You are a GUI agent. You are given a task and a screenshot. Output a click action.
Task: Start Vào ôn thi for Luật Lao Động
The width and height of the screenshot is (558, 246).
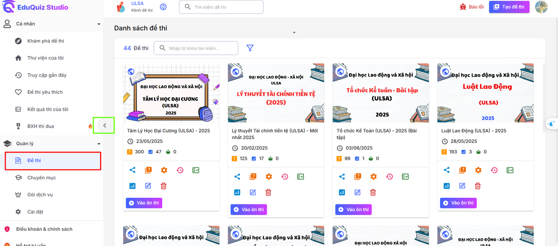point(458,203)
